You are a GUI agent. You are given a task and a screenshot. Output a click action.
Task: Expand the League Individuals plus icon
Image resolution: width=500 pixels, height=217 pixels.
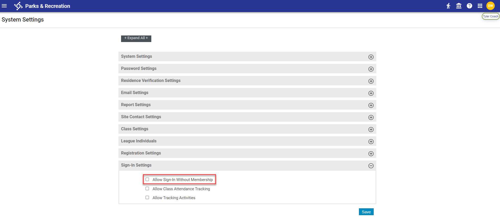(x=371, y=142)
